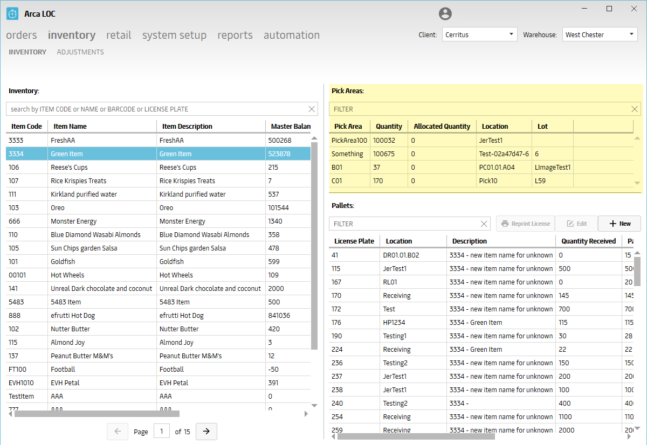Sort inventory by Item Code column header
Image resolution: width=647 pixels, height=445 pixels.
(27, 126)
